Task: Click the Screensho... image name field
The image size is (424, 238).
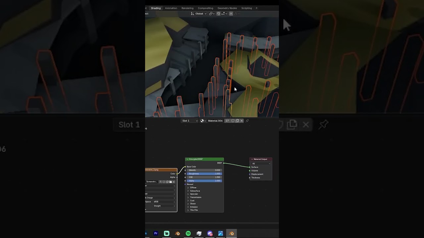Action: point(152,182)
